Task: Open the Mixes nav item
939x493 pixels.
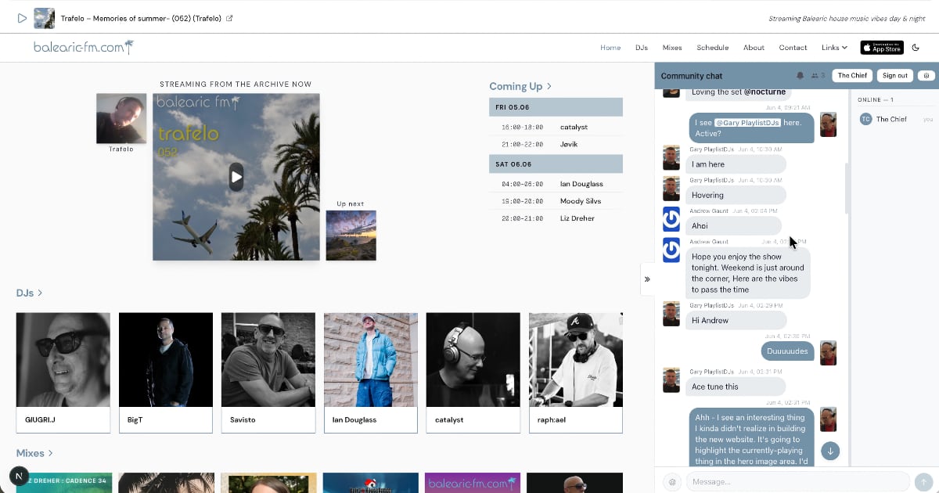Action: coord(672,48)
